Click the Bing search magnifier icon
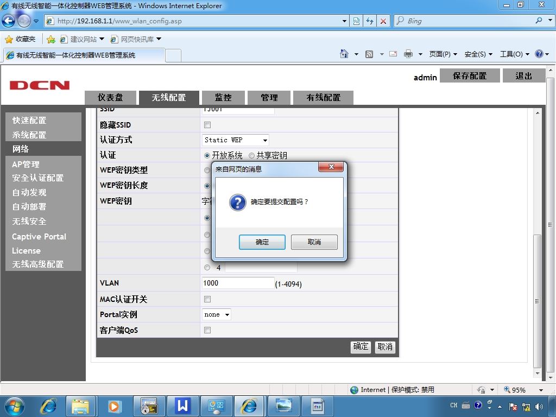The height and width of the screenshot is (417, 556). coord(539,21)
